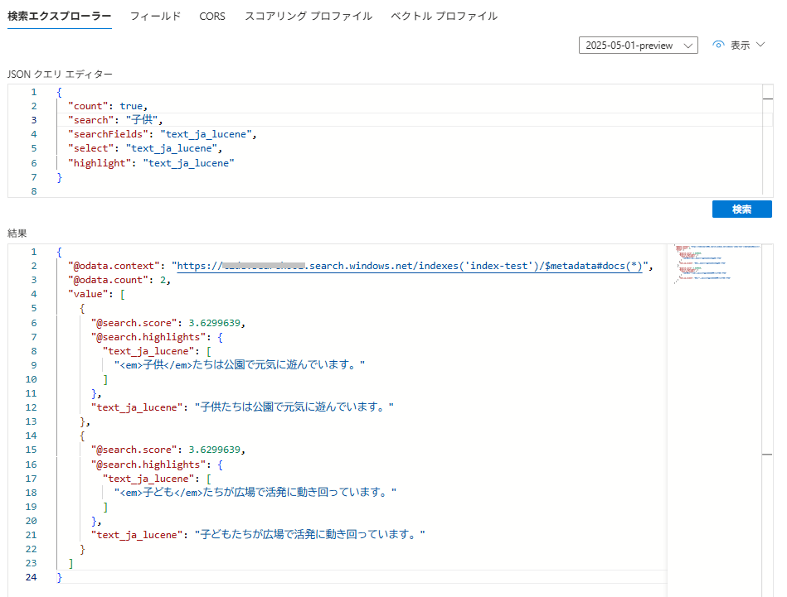Image resolution: width=787 pixels, height=597 pixels.
Task: Open the 2025-05-01-preview API version dropdown
Action: [x=638, y=45]
